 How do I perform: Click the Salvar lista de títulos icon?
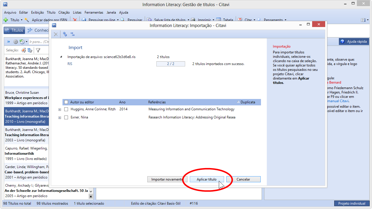tap(149, 20)
